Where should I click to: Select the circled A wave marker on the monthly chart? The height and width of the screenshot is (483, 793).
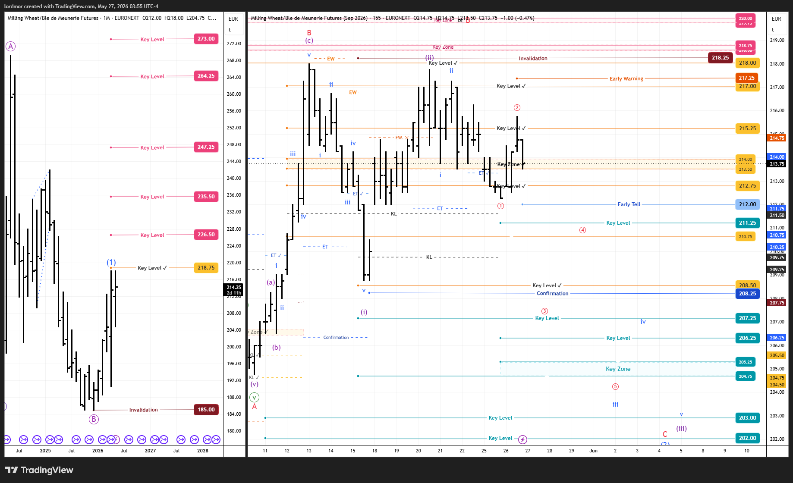pyautogui.click(x=11, y=46)
